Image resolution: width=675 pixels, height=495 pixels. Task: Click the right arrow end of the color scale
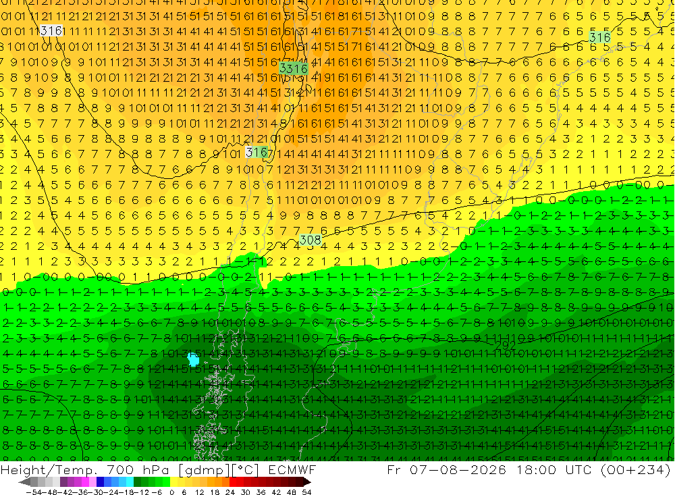click(x=307, y=482)
